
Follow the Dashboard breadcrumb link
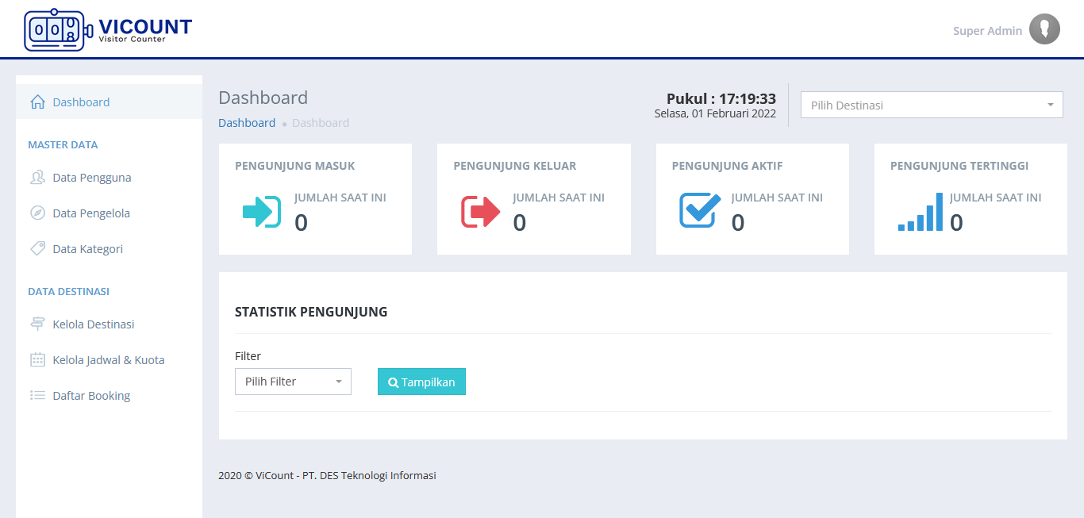[x=247, y=123]
